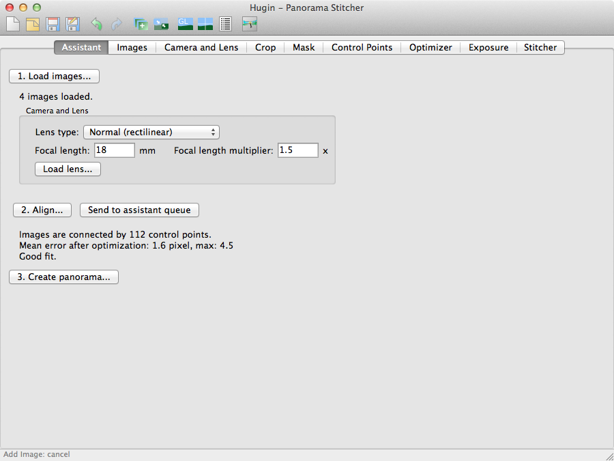Undo the last action

[96, 25]
